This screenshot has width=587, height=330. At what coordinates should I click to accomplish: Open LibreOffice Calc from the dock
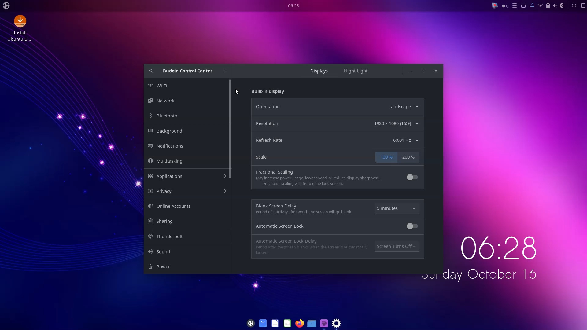click(287, 323)
